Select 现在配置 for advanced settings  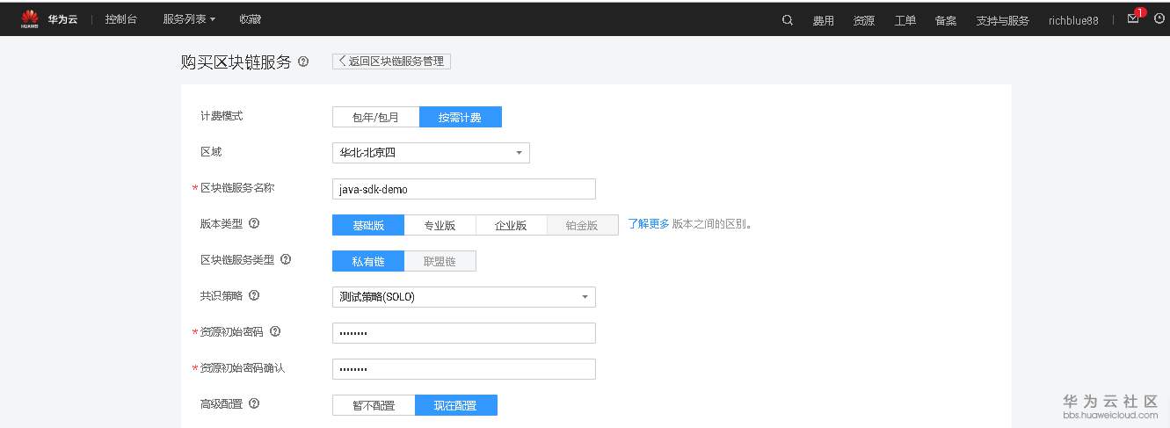pos(455,405)
